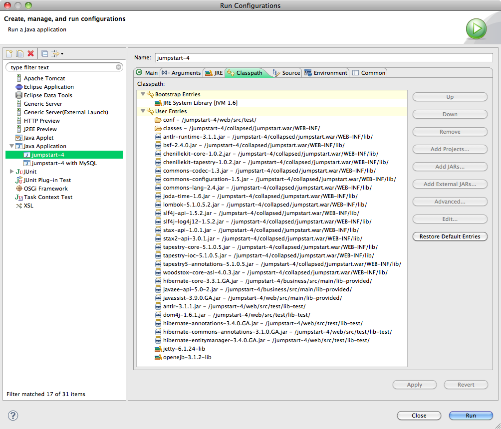Viewport: 501px width, 429px height.
Task: Switch to the Common tab
Action: (368, 73)
